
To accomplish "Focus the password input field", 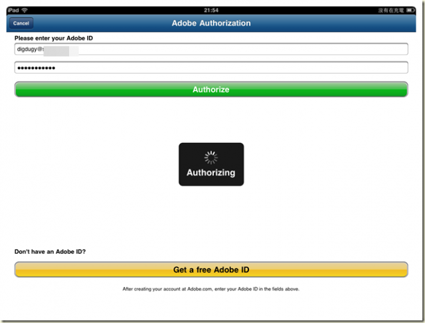I will click(x=211, y=68).
